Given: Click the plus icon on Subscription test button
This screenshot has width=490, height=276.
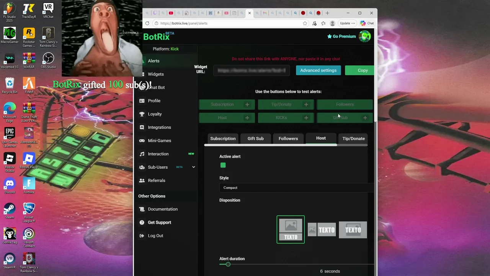Looking at the screenshot, I should 247,104.
